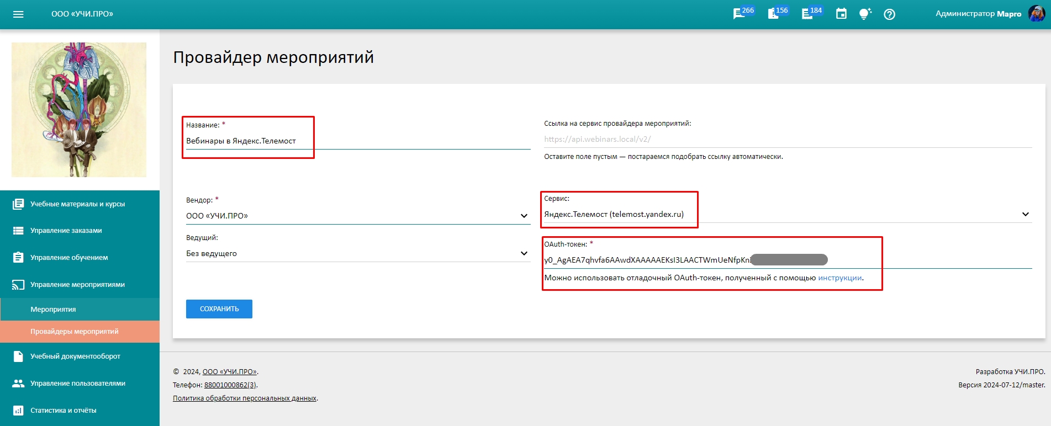This screenshot has height=426, width=1051.
Task: Click the Статистика и отчёты chart icon
Action: (18, 411)
